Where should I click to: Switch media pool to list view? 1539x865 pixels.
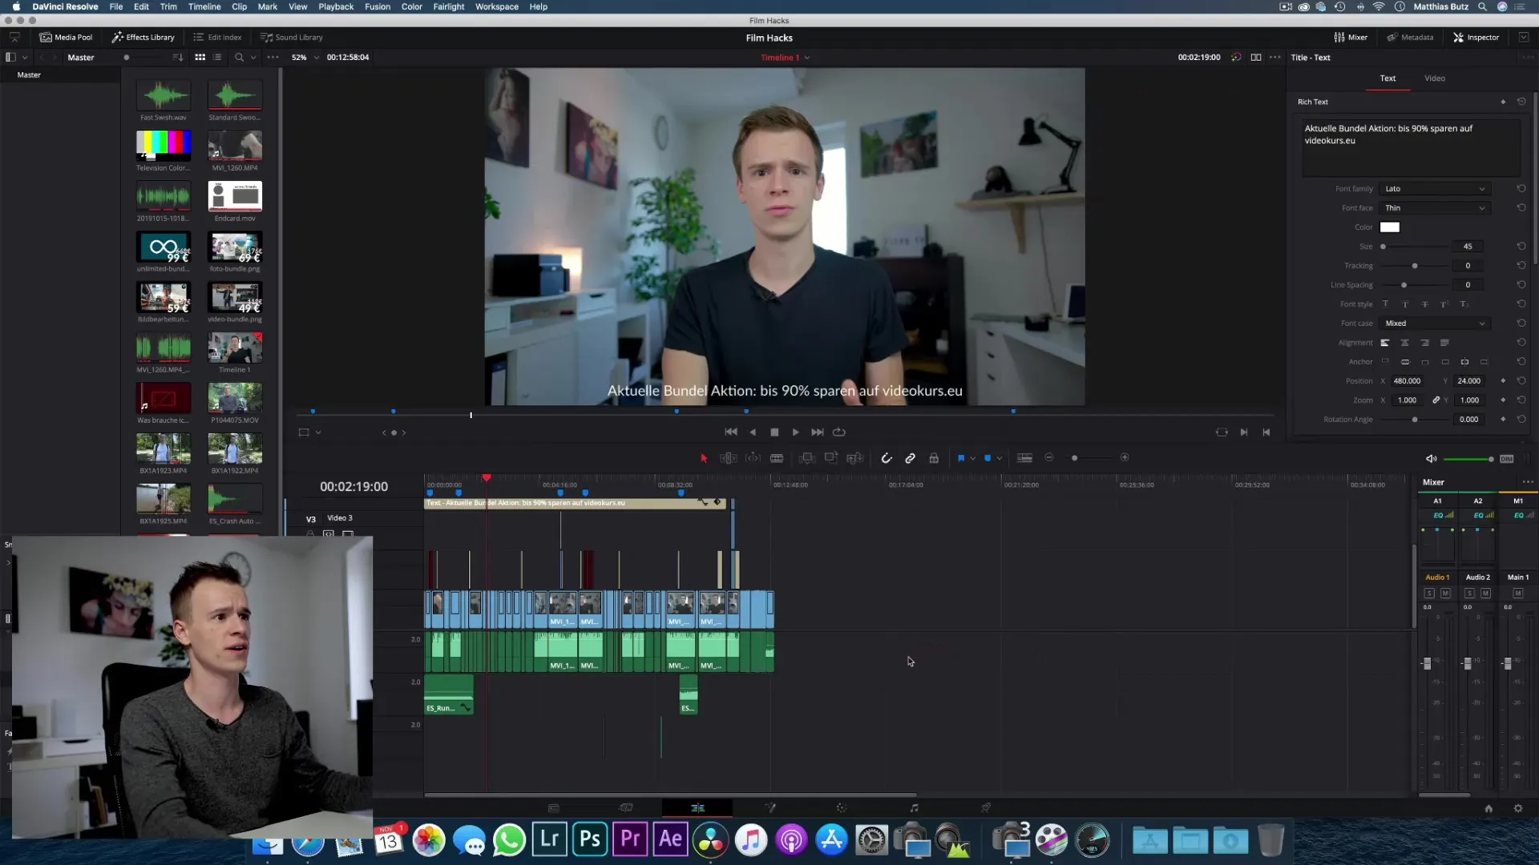(218, 58)
